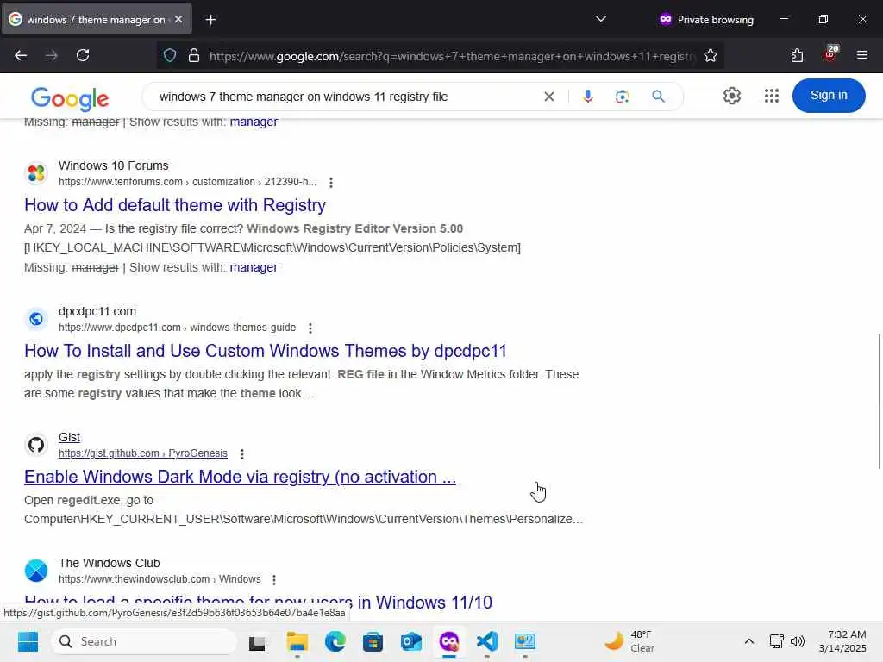The width and height of the screenshot is (883, 662).
Task: Reload the current Google search page
Action: pos(83,55)
